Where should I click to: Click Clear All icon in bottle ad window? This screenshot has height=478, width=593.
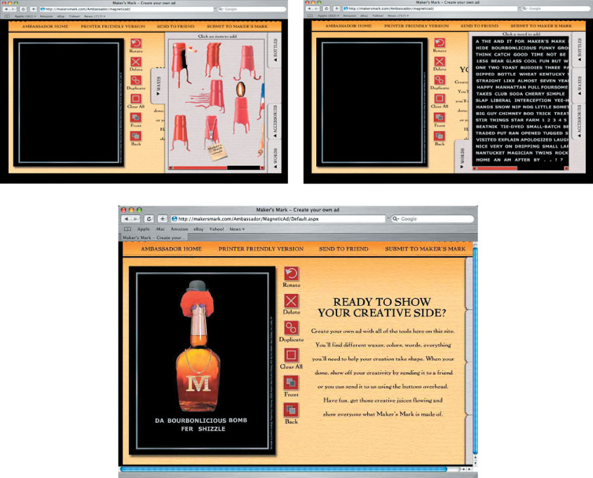(x=291, y=356)
